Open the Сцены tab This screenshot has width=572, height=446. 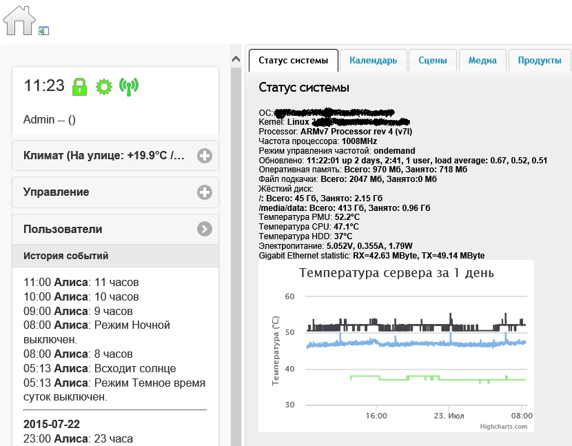[432, 60]
